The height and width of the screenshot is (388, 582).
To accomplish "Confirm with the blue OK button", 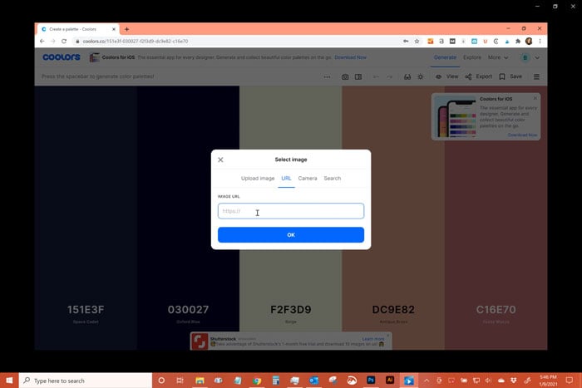I will tap(291, 235).
